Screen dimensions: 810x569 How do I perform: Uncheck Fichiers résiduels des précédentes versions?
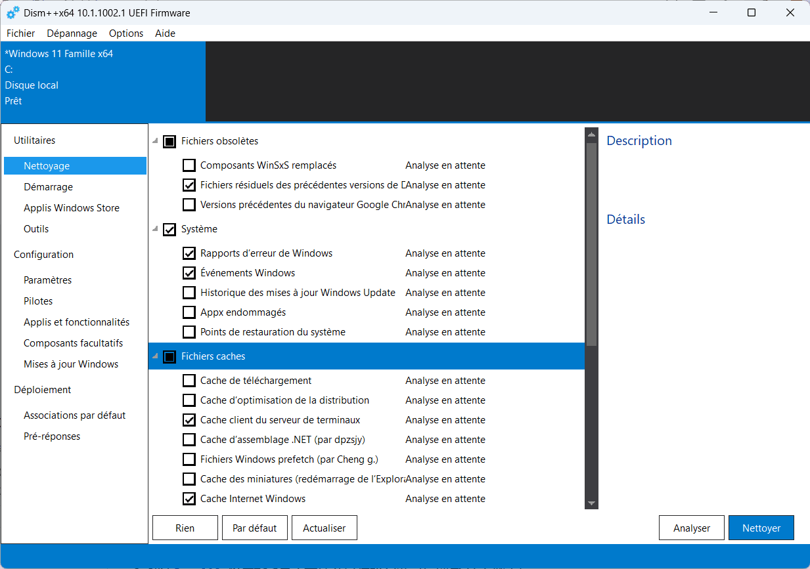[189, 185]
